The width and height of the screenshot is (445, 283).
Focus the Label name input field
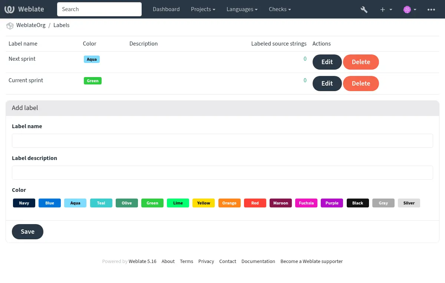coord(222,141)
